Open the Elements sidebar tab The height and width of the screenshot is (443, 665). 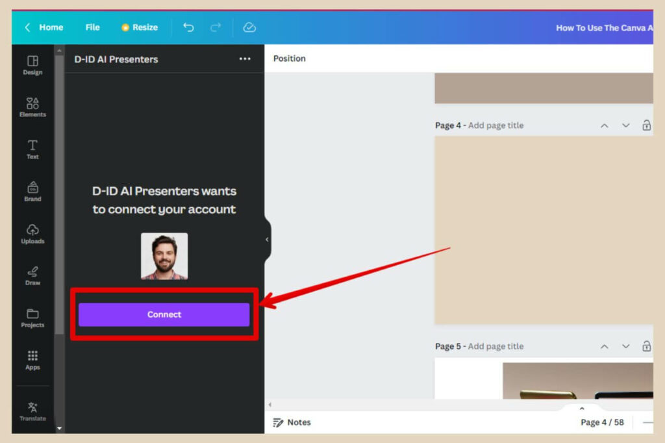point(32,107)
